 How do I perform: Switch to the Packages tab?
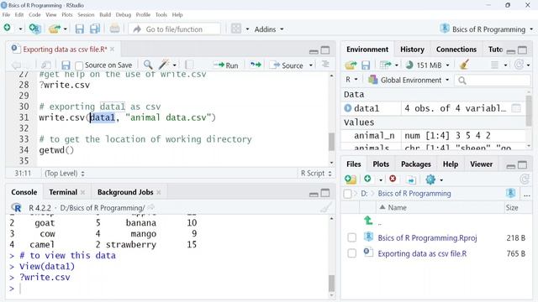click(415, 164)
